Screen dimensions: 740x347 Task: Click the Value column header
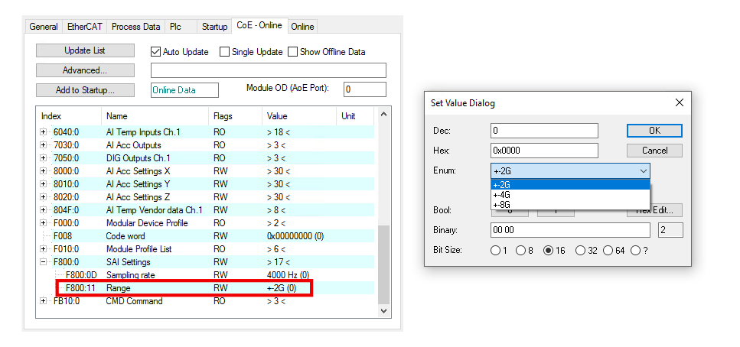click(x=298, y=116)
